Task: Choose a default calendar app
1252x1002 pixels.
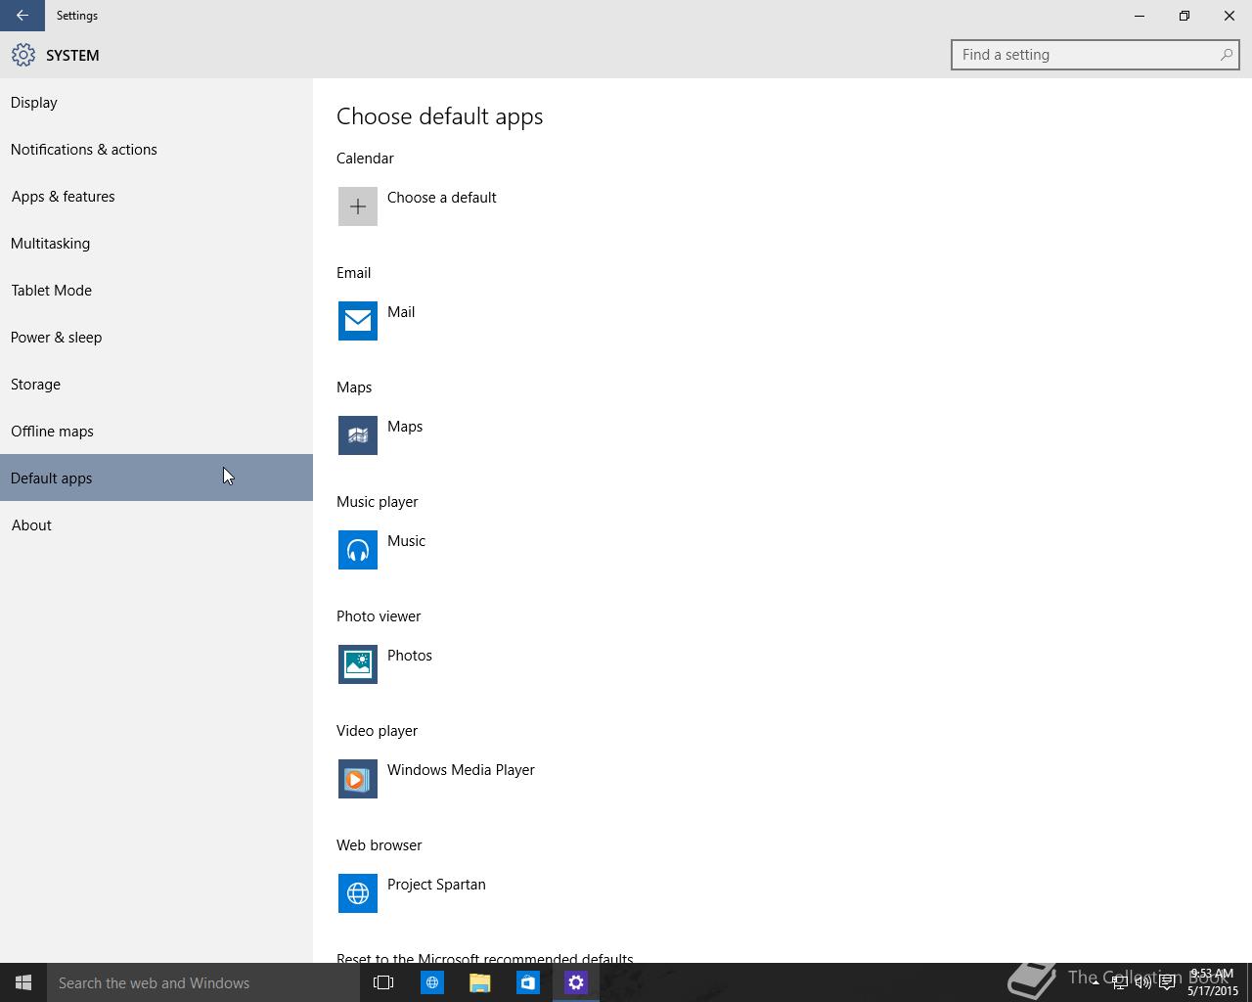Action: click(x=441, y=198)
